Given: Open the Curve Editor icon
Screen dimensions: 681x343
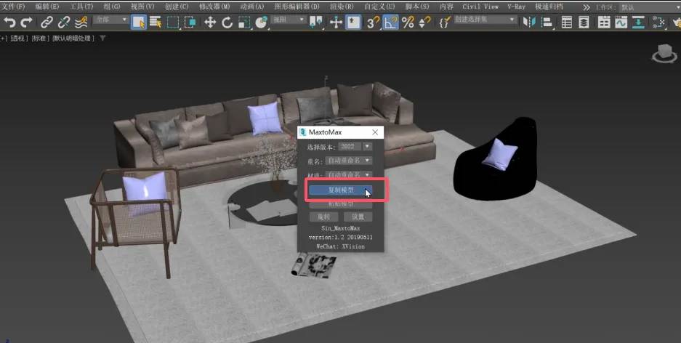Looking at the screenshot, I should click(x=621, y=22).
